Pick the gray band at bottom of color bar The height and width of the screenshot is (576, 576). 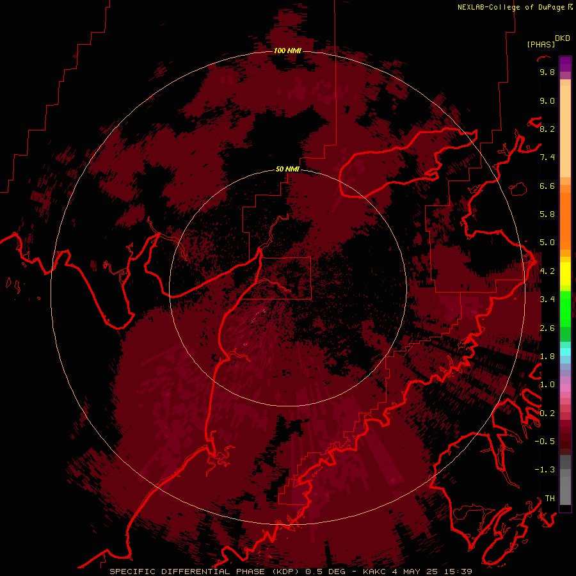[x=565, y=487]
